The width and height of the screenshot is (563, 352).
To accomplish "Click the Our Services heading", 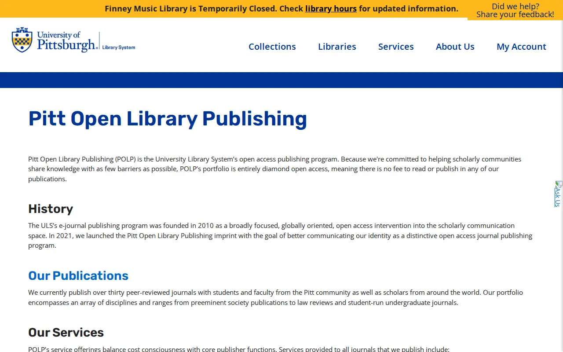I will (66, 332).
